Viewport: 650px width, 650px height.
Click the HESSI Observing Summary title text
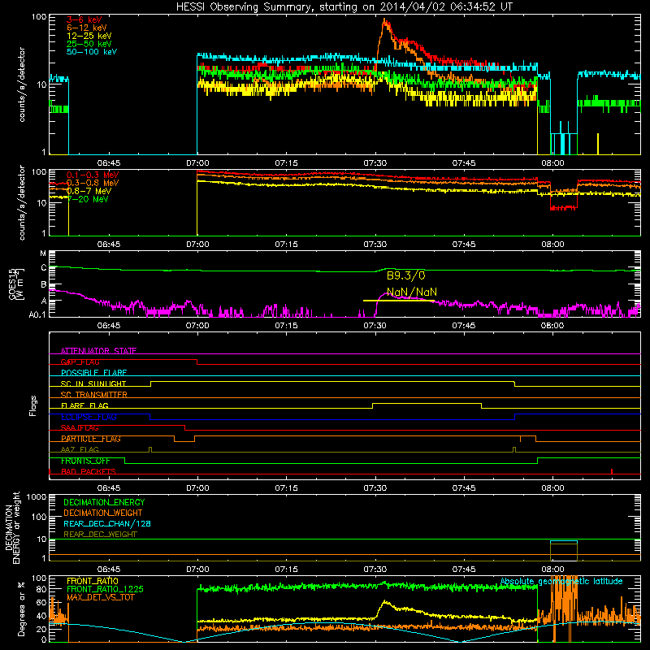(344, 6)
